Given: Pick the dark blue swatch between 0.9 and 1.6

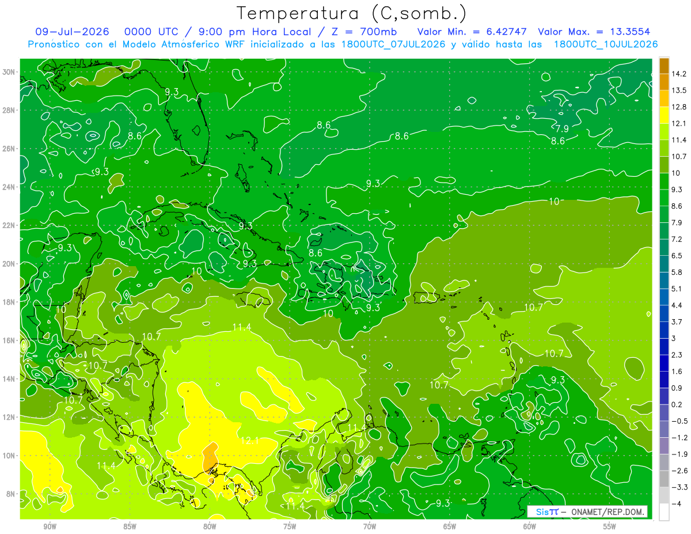Looking at the screenshot, I should point(664,380).
